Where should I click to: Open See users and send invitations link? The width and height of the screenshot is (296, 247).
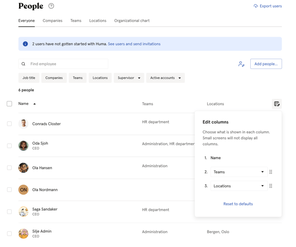[134, 44]
